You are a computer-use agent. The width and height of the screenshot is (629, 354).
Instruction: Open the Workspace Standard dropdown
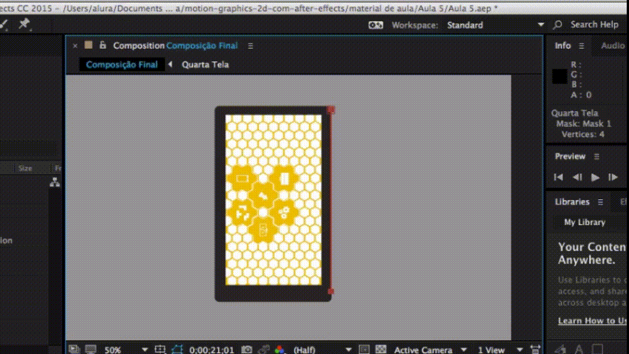pyautogui.click(x=540, y=25)
